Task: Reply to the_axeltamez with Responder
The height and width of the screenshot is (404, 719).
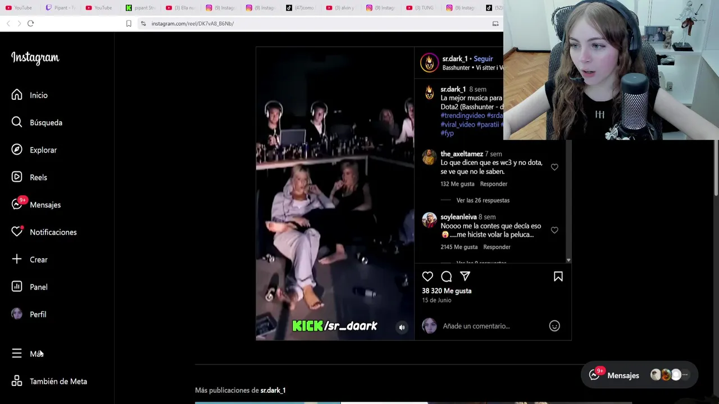Action: [x=493, y=184]
